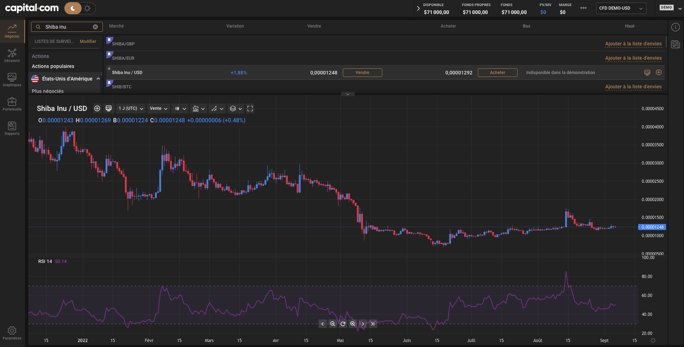Open chart monitor icon beside chart title
Image resolution: width=684 pixels, height=347 pixels.
(109, 108)
